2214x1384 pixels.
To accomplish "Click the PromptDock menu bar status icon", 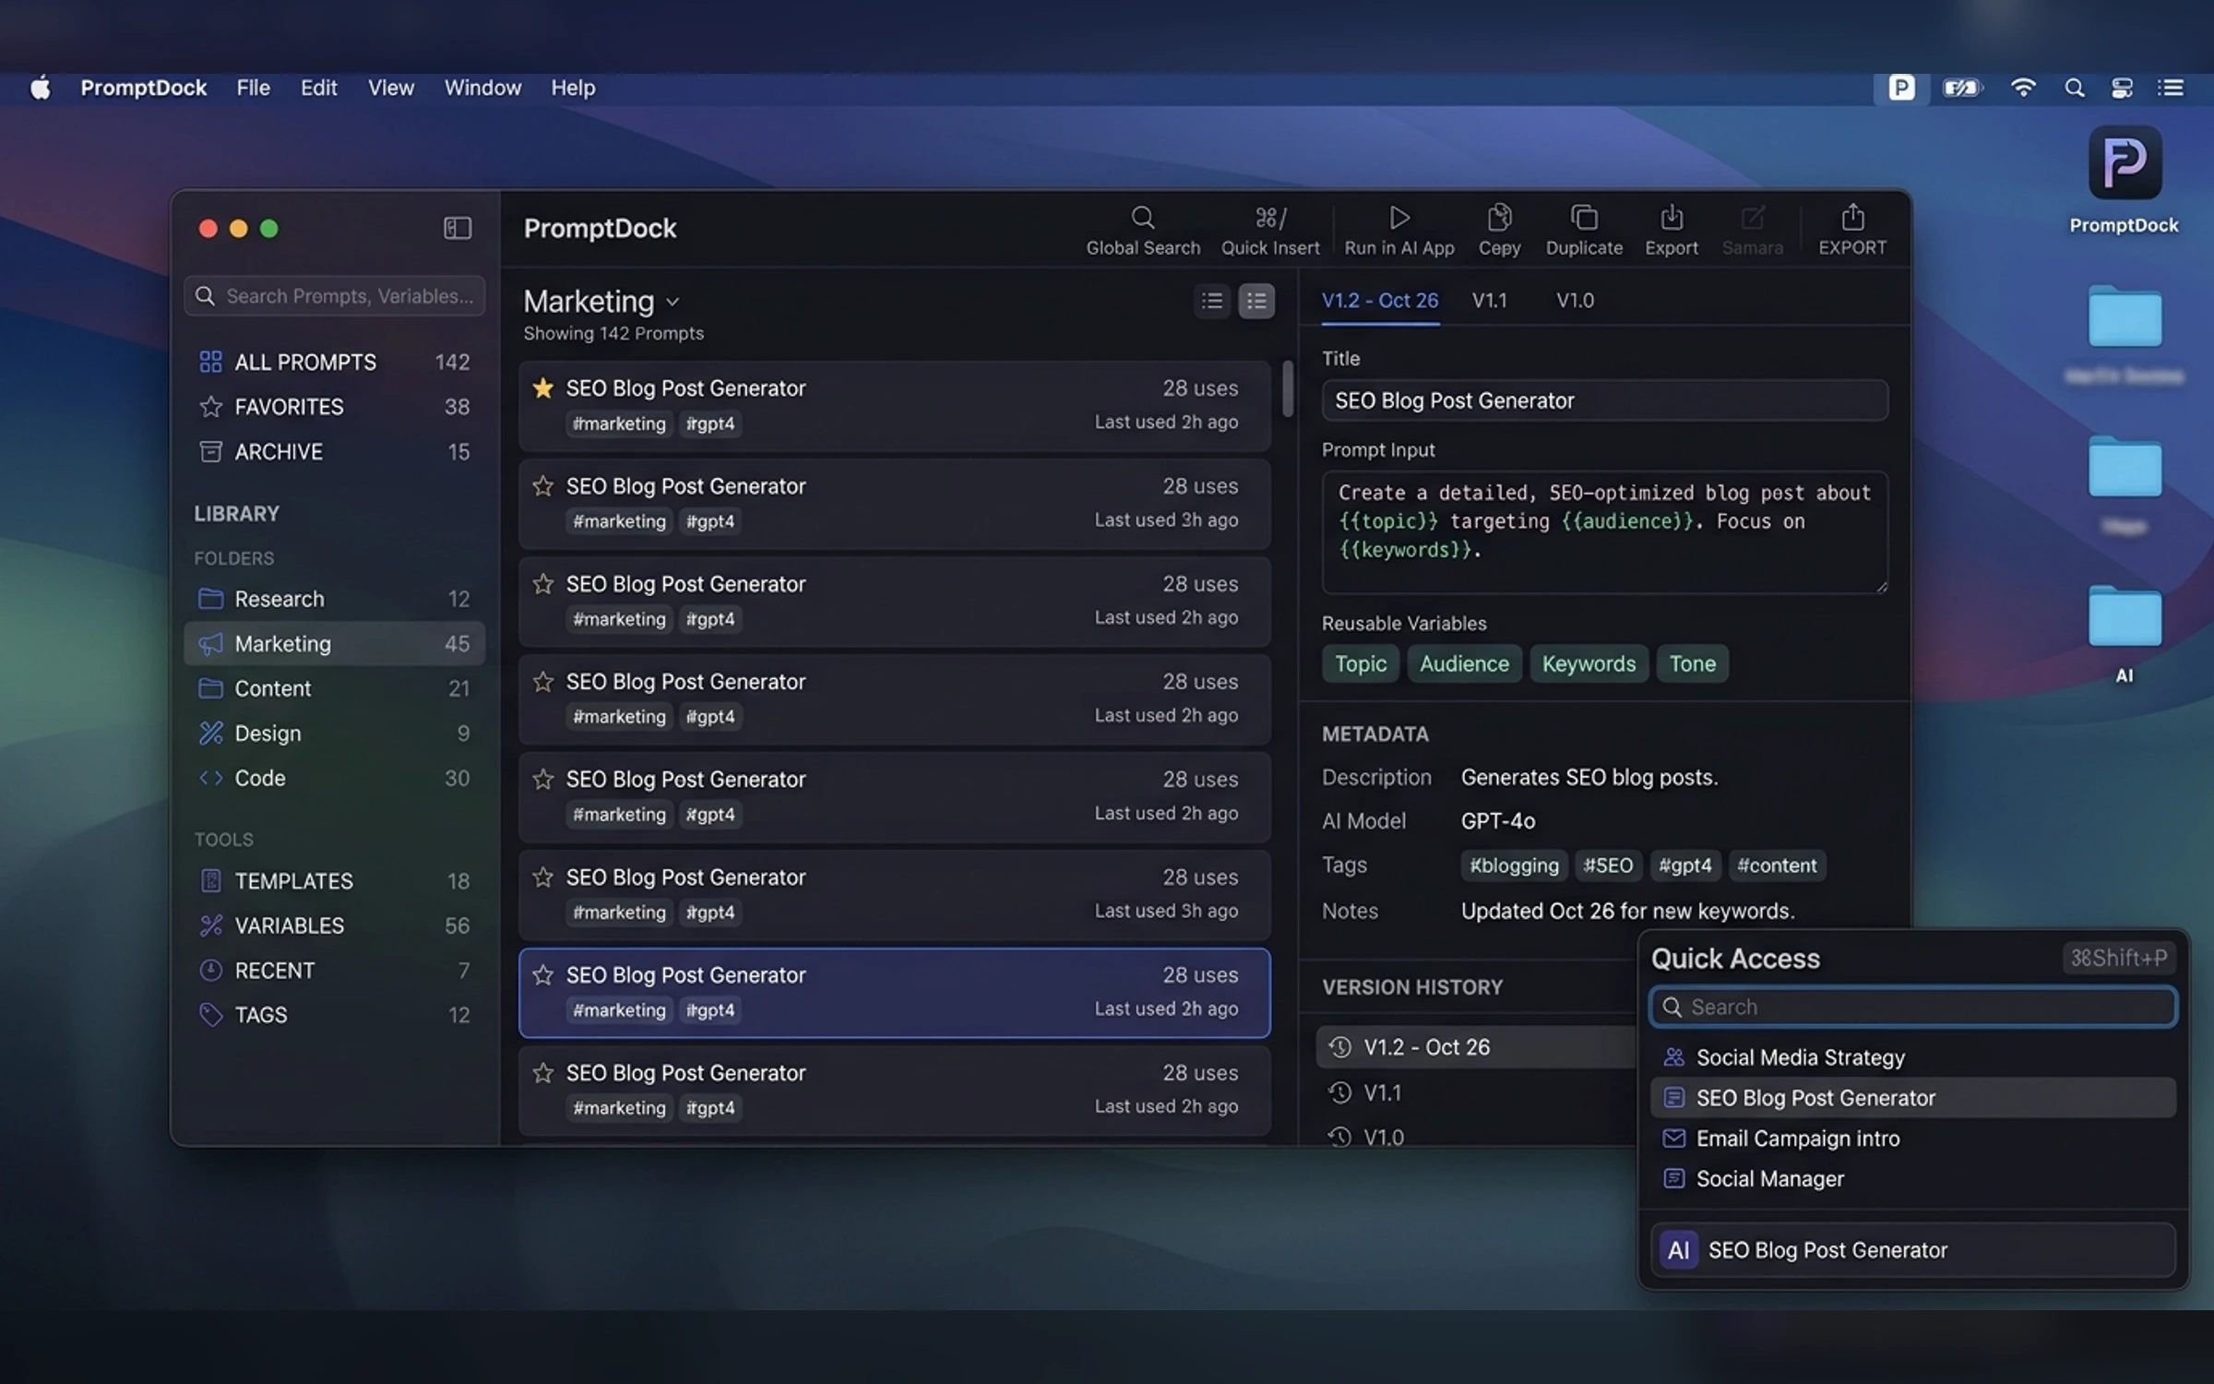I will 1901,88.
